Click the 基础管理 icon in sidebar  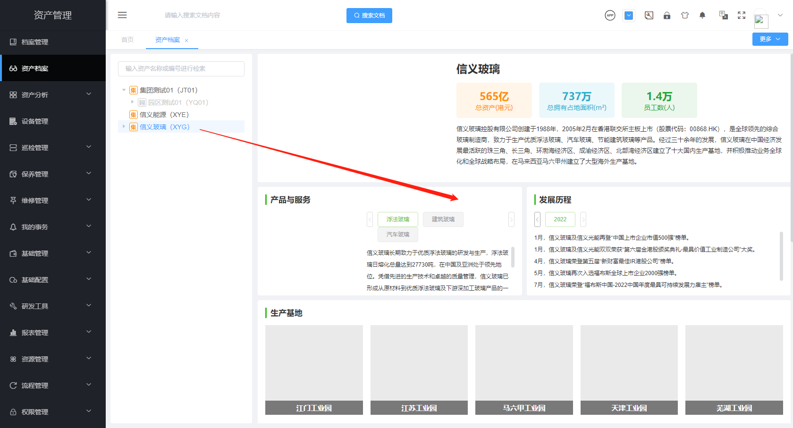pos(13,253)
